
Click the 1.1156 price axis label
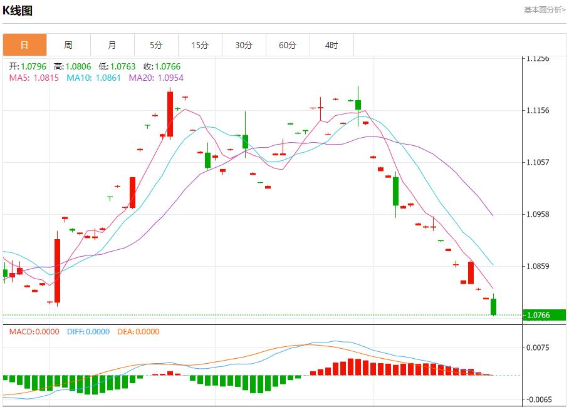pyautogui.click(x=538, y=111)
